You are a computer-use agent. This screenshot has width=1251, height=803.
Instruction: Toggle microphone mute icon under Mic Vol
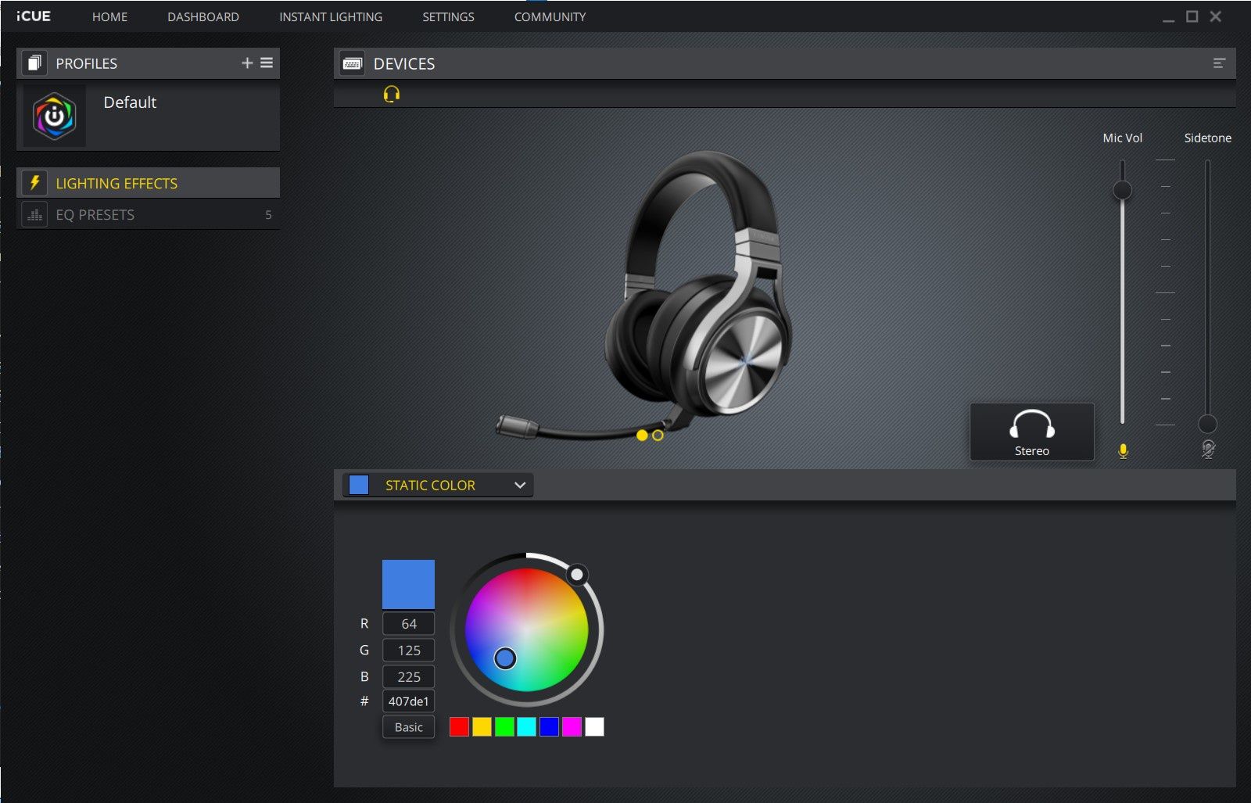tap(1123, 451)
